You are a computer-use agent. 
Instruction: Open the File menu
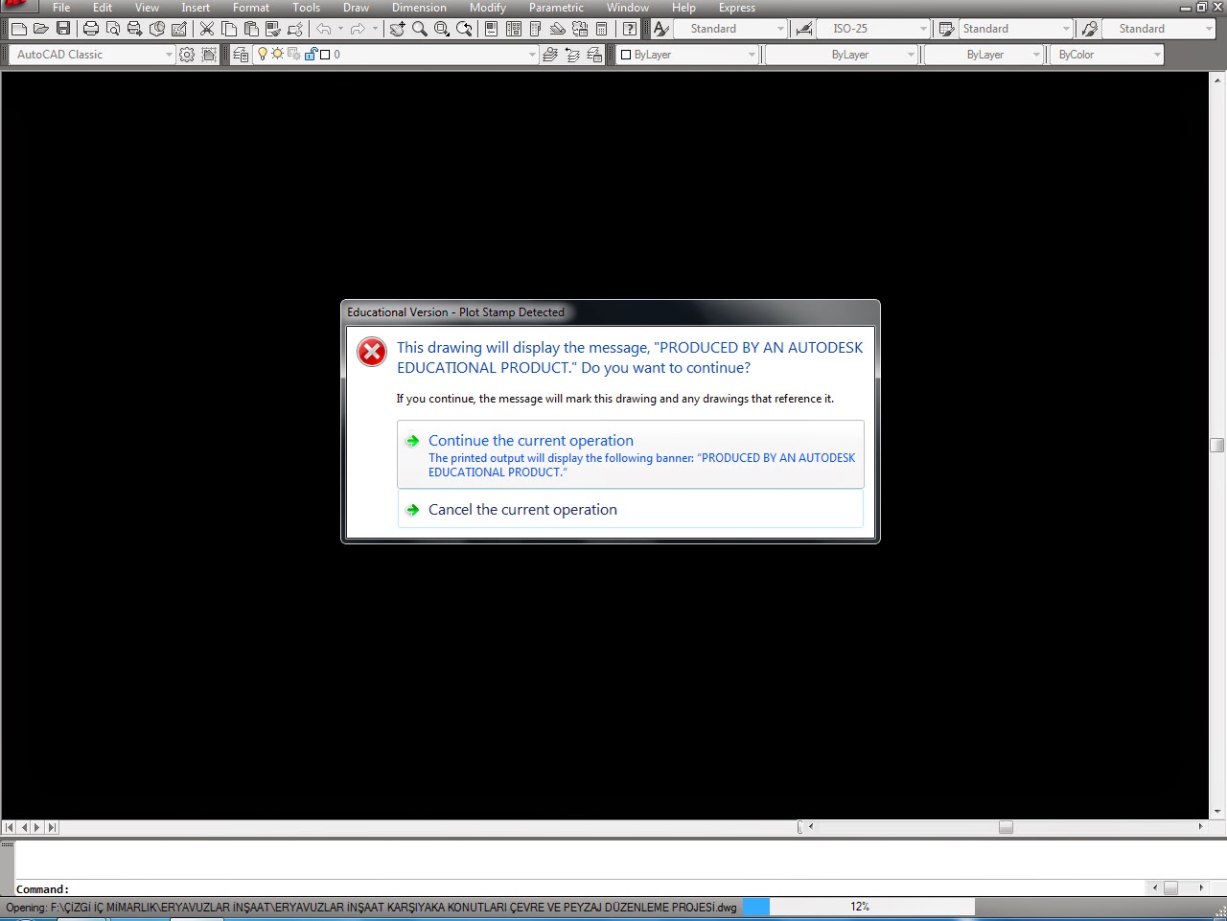point(61,8)
